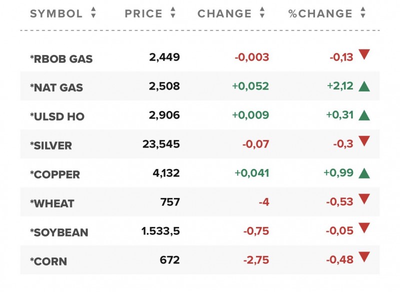Screen dimensions: 400x292
Task: Open the *SOYBEAN symbol link
Action: pyautogui.click(x=59, y=232)
